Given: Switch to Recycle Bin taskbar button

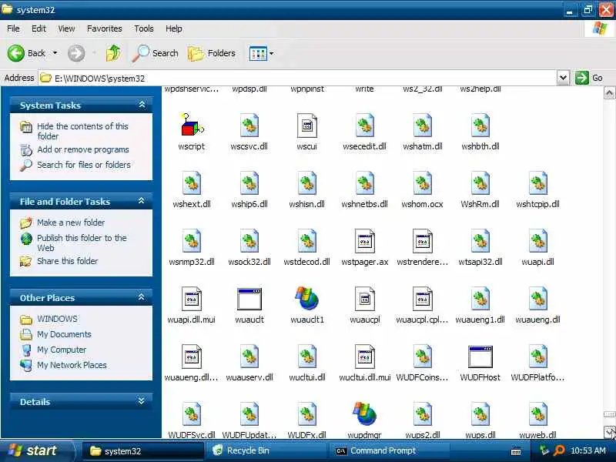Looking at the screenshot, I should coord(265,451).
